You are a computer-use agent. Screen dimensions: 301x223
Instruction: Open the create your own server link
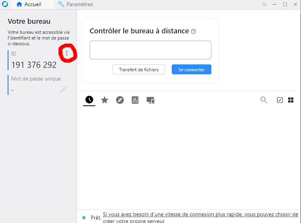[200, 218]
